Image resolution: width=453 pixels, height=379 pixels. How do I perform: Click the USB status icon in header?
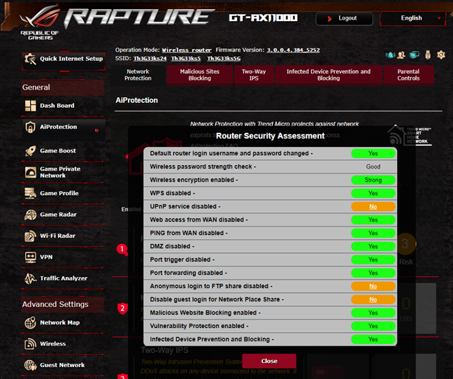[428, 55]
